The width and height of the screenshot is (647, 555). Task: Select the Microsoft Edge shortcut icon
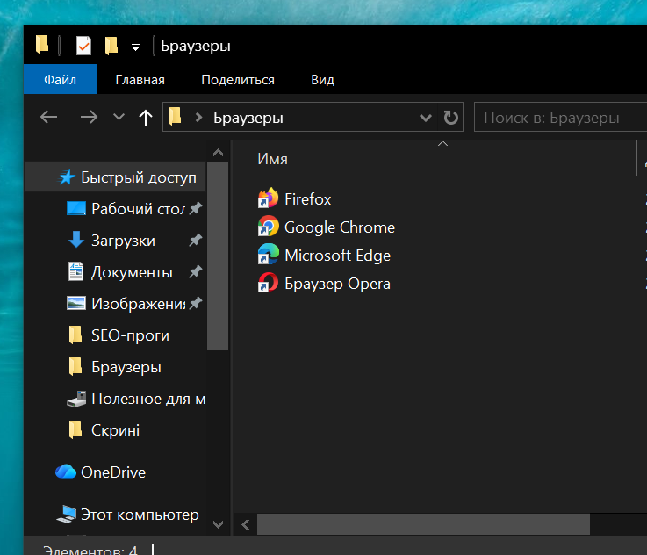pyautogui.click(x=268, y=254)
